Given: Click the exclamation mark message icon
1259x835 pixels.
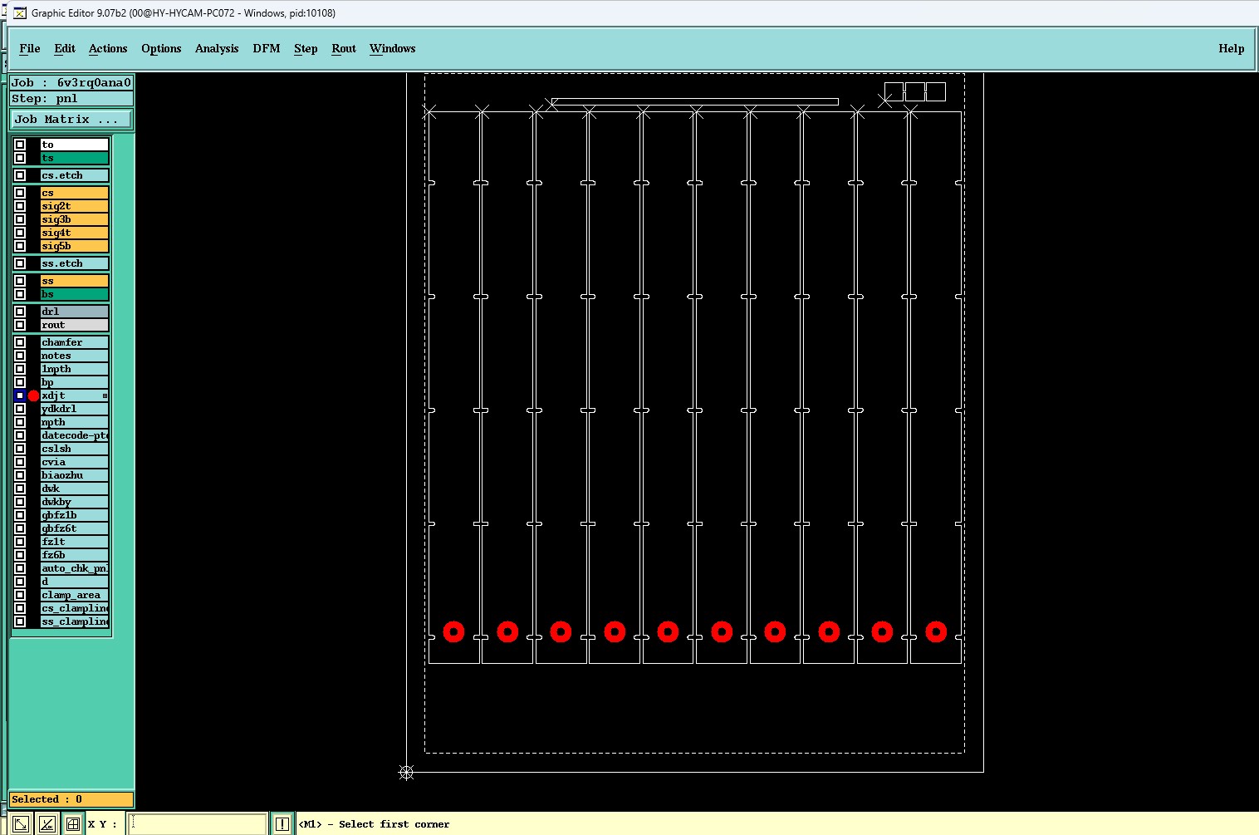Looking at the screenshot, I should [282, 824].
